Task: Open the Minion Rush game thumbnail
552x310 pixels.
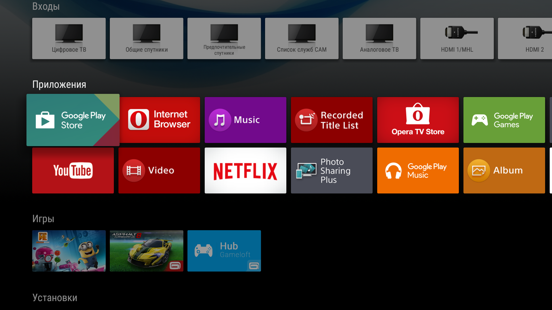Action: [69, 251]
